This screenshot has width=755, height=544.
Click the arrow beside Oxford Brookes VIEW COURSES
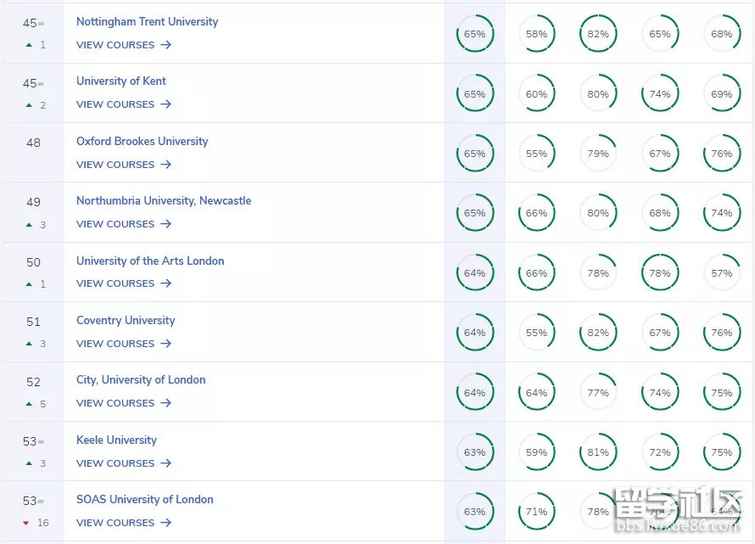click(166, 165)
